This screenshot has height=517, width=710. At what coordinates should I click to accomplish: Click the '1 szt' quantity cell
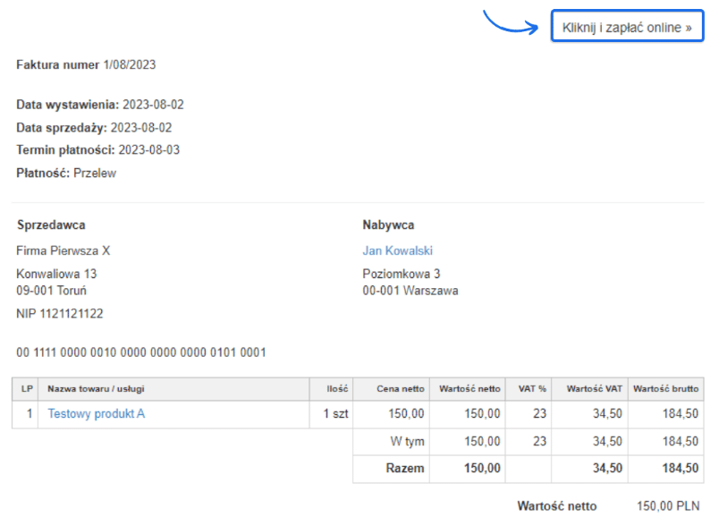coord(335,414)
